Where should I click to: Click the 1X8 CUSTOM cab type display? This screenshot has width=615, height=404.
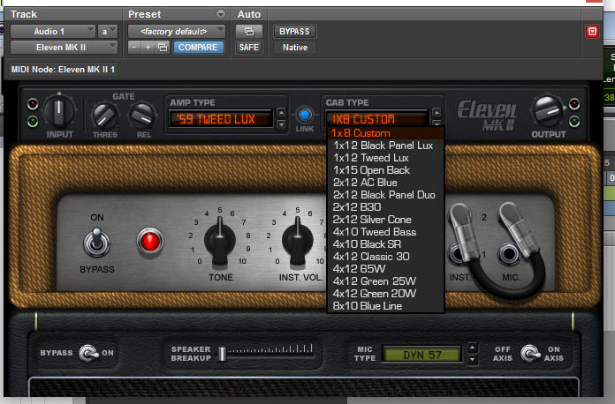click(376, 118)
